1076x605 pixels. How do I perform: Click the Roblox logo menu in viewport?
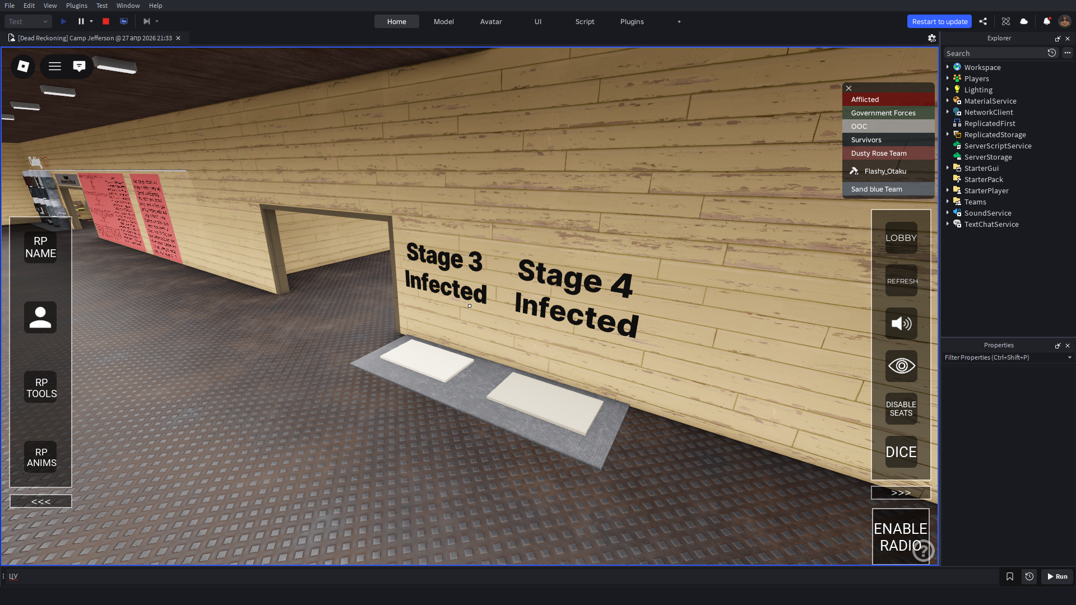23,66
